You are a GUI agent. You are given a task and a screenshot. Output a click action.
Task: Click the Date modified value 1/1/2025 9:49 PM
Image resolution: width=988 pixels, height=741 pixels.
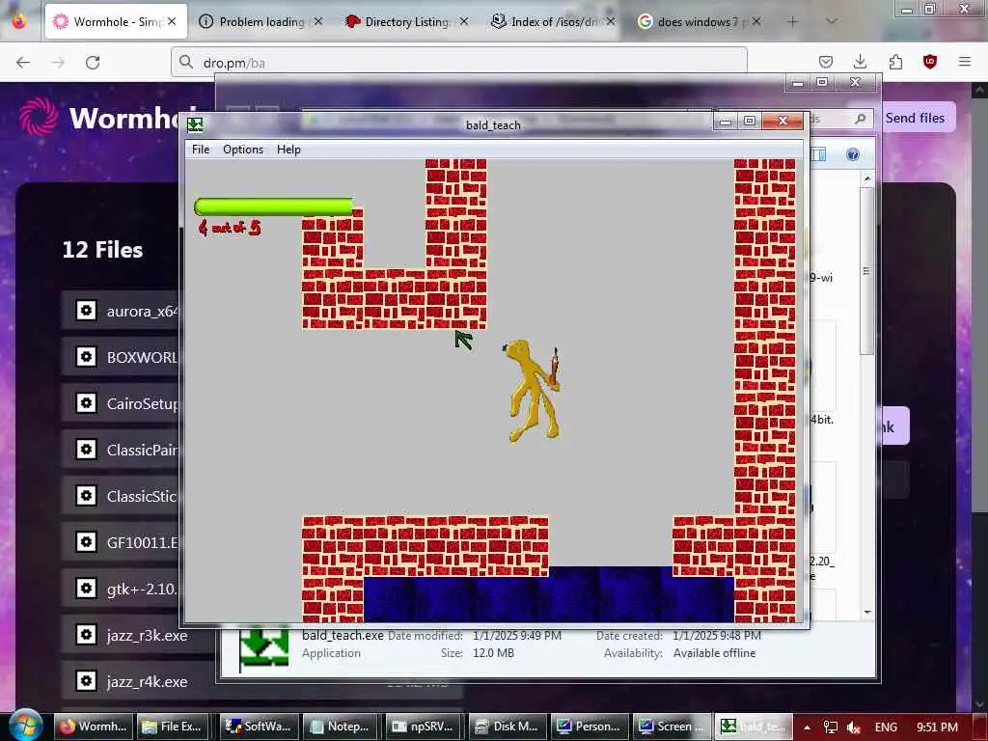pyautogui.click(x=517, y=636)
